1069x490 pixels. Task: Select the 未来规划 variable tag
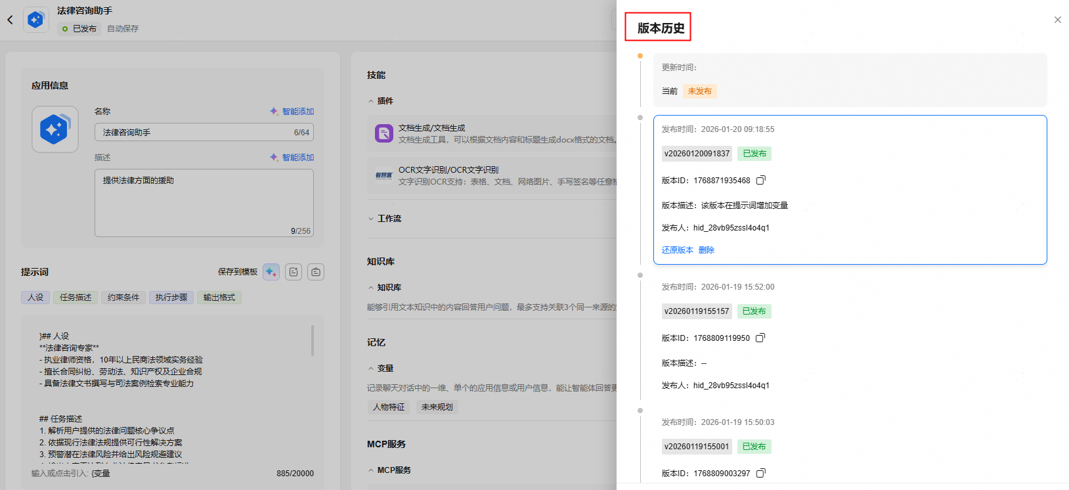pyautogui.click(x=437, y=407)
